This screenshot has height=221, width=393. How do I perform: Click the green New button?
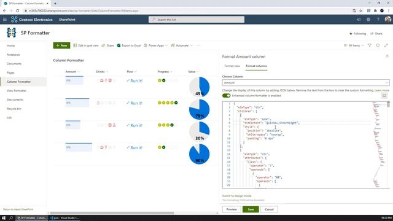(61, 45)
